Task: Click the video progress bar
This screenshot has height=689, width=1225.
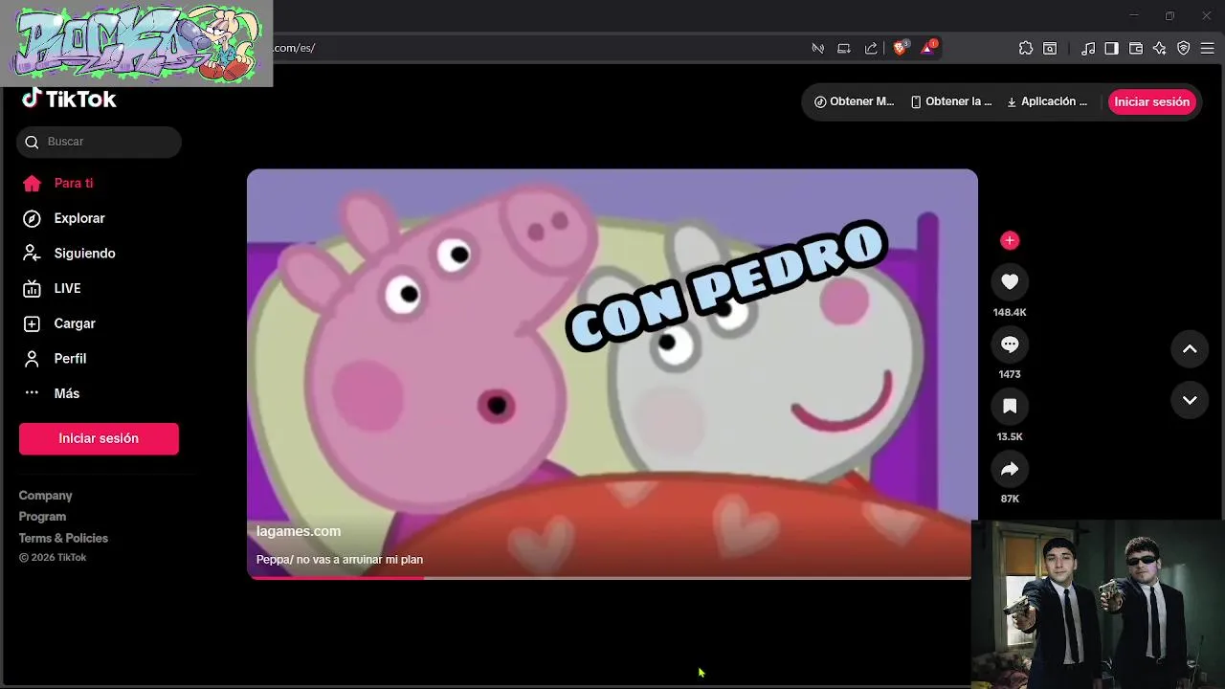Action: tap(609, 577)
